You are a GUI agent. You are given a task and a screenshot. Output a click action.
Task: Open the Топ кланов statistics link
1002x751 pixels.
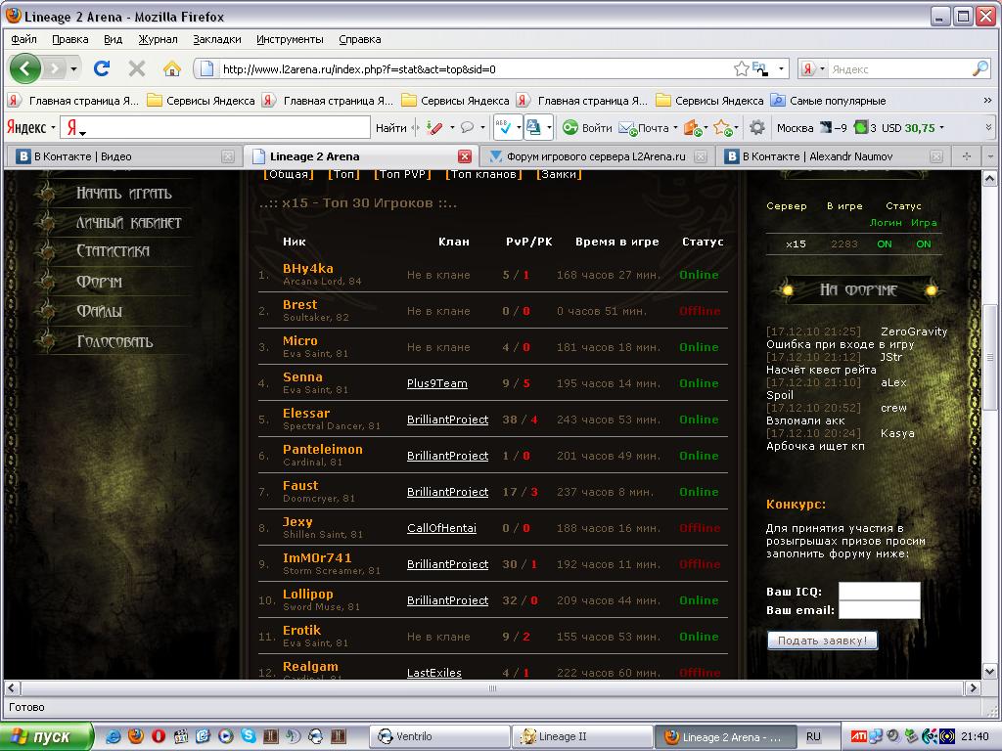click(483, 174)
